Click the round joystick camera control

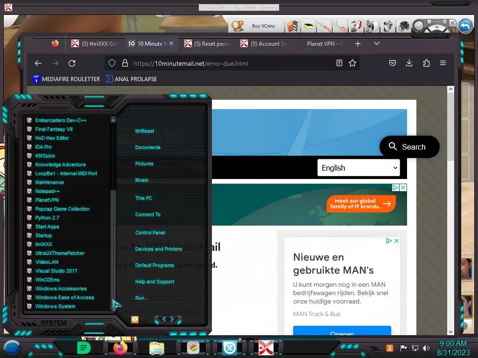point(419,26)
